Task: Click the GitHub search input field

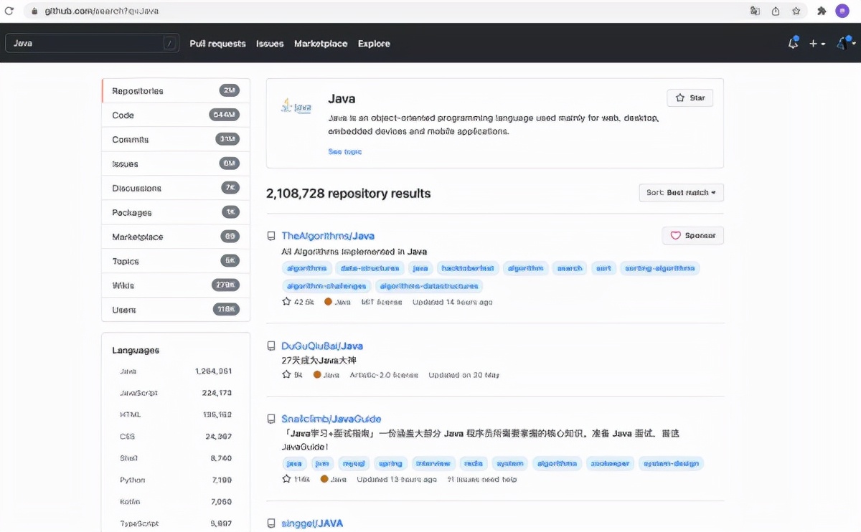Action: click(x=86, y=43)
